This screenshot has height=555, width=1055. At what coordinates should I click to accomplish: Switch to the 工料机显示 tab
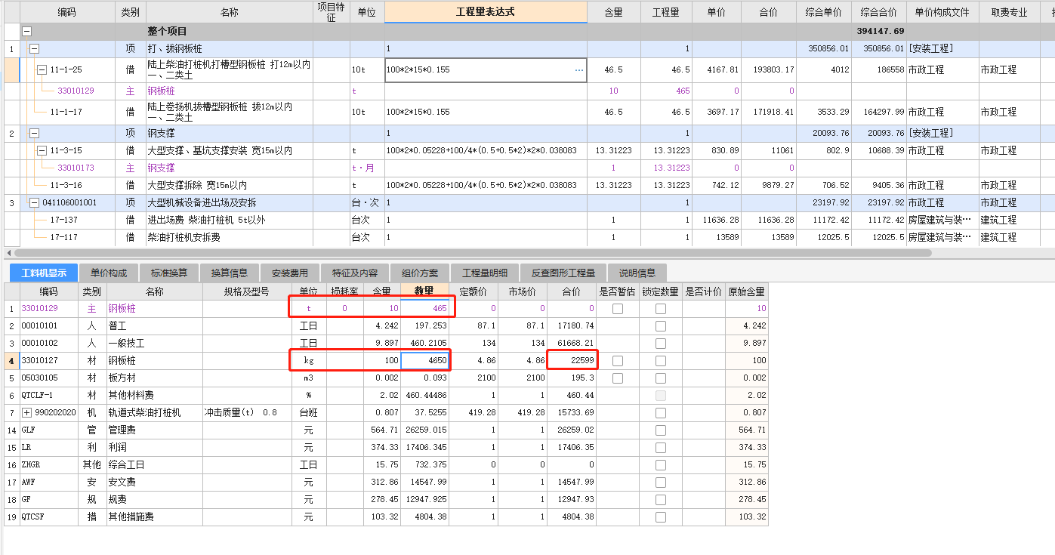[43, 273]
